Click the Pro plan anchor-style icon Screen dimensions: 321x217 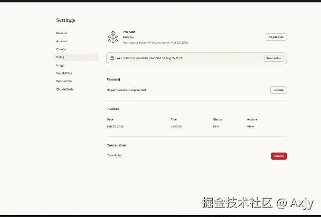(x=113, y=37)
